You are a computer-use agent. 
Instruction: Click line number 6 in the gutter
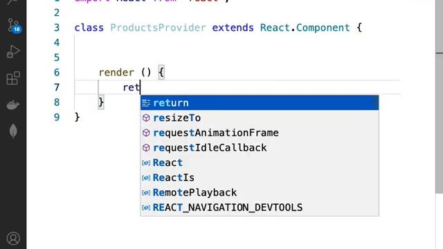pyautogui.click(x=57, y=73)
